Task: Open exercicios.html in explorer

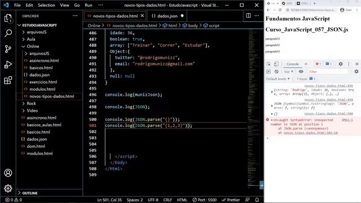Action: [x=43, y=82]
